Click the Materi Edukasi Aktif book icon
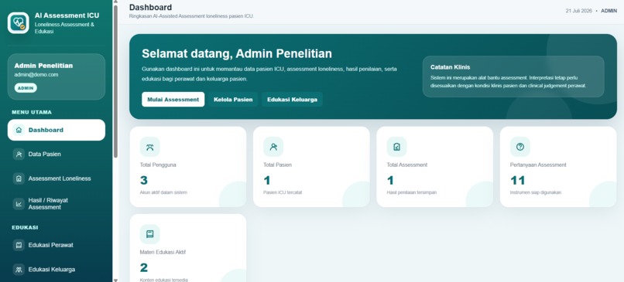Screen dimensions: 624x282 (149, 234)
